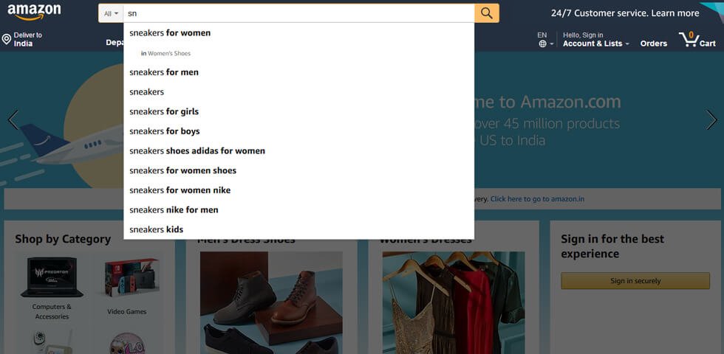Select 'sneakers for women nike' suggestion
724x354 pixels.
click(x=298, y=190)
